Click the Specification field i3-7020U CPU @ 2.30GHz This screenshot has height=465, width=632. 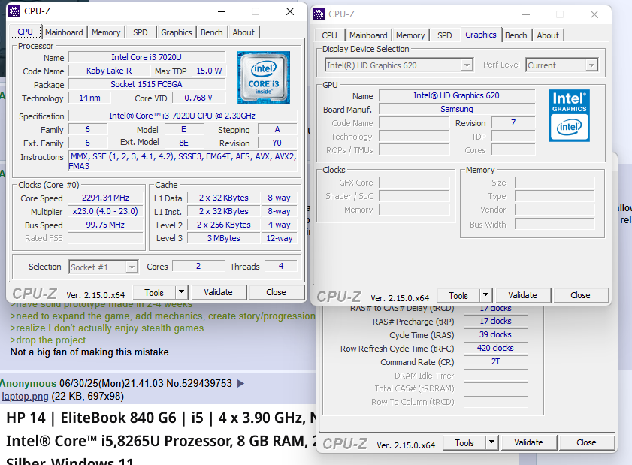(183, 116)
